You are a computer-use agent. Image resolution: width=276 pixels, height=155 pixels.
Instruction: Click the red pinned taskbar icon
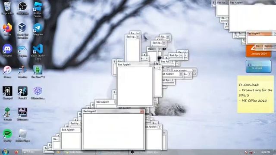(x=16, y=152)
